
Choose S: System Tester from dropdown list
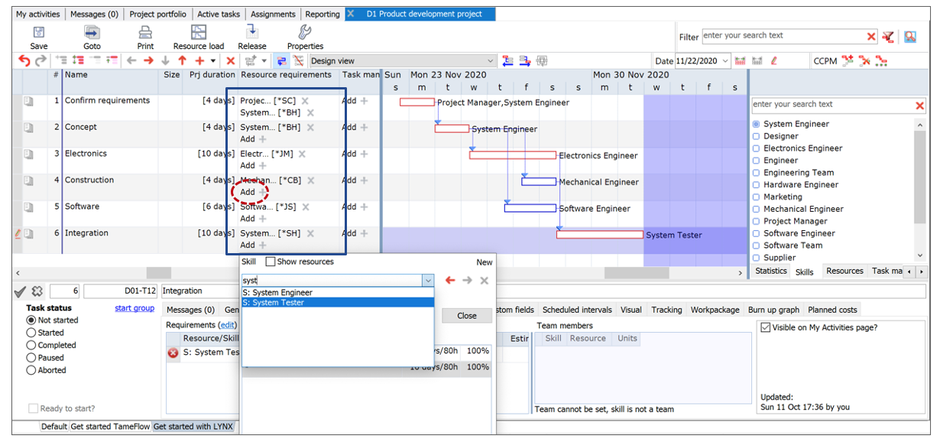point(338,303)
